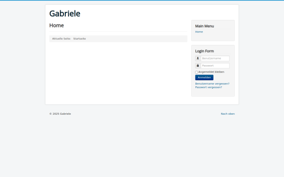Open the Passwort vergessen? link

[208, 87]
